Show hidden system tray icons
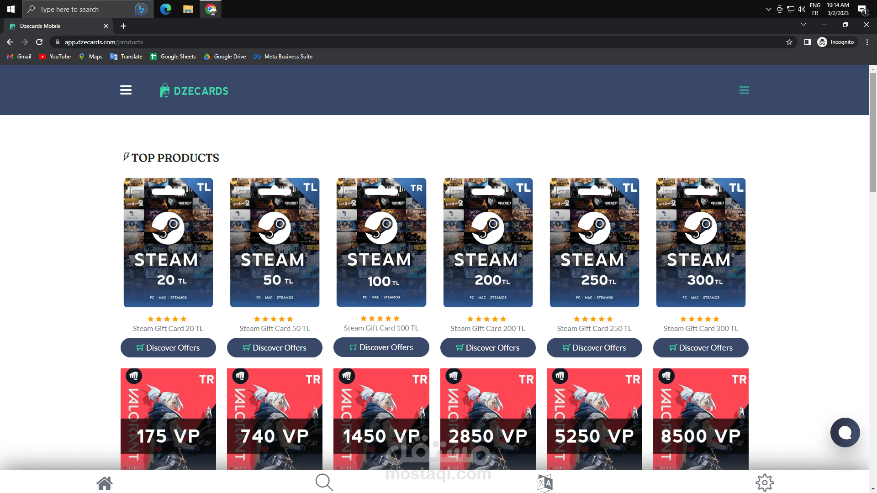Image resolution: width=877 pixels, height=493 pixels. (x=768, y=9)
